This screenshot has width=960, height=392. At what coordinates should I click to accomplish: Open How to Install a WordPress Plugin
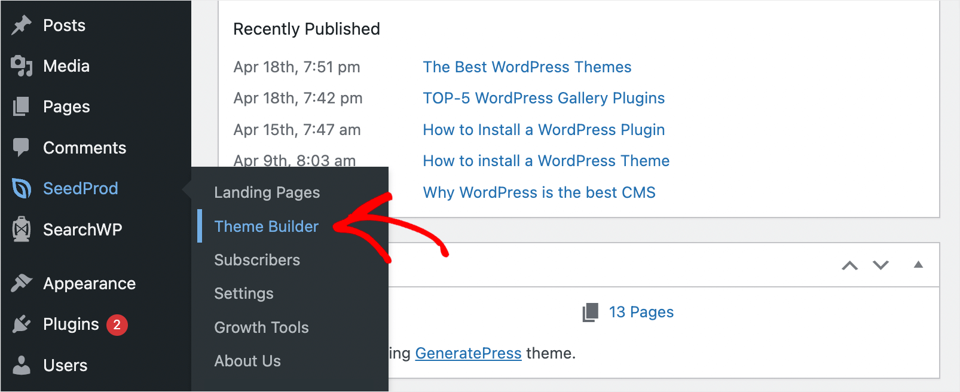point(544,130)
